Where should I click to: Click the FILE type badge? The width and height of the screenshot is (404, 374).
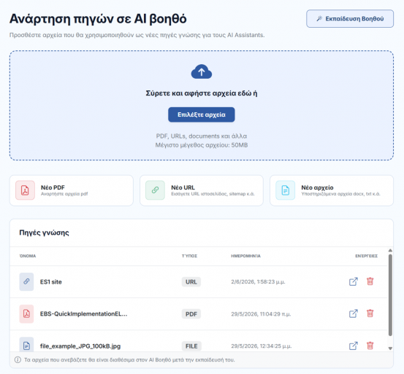point(191,346)
